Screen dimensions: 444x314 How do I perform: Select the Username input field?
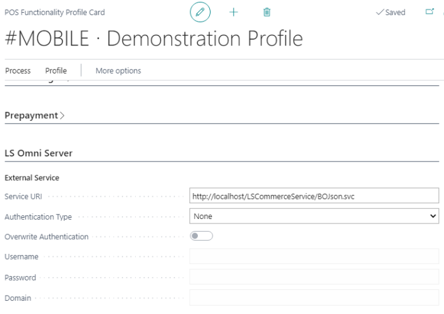point(314,256)
